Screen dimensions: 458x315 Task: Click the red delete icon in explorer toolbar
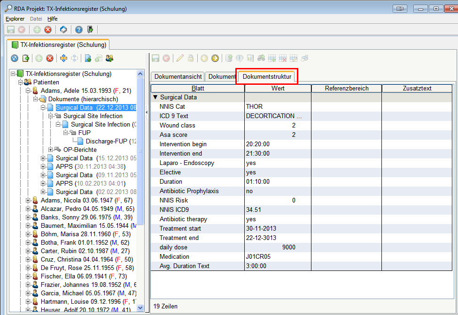point(49,58)
